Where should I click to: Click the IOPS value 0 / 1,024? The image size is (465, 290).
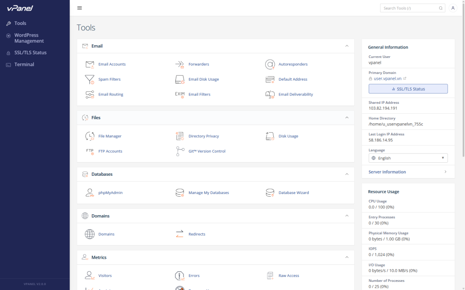381,255
